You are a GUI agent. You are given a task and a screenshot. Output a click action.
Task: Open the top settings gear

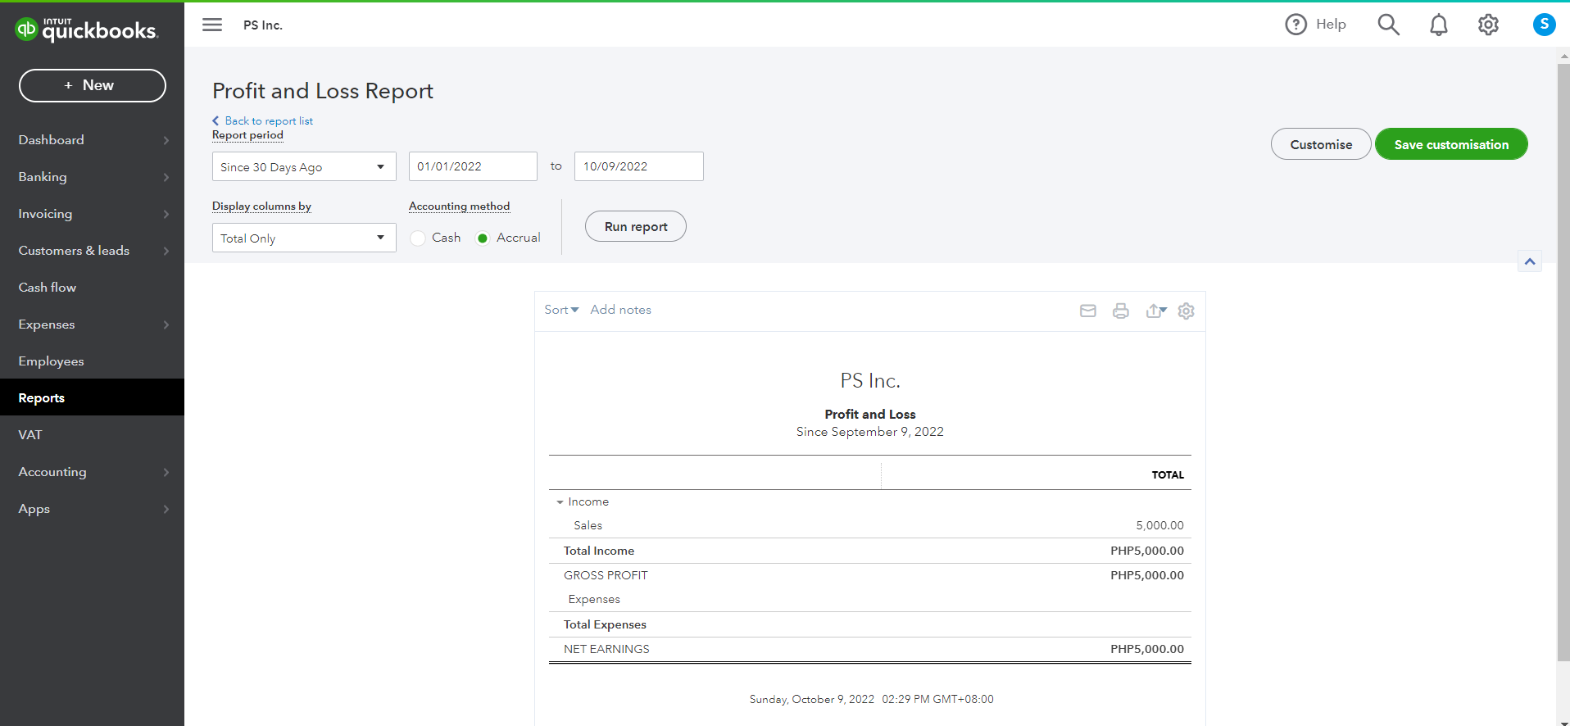tap(1488, 25)
